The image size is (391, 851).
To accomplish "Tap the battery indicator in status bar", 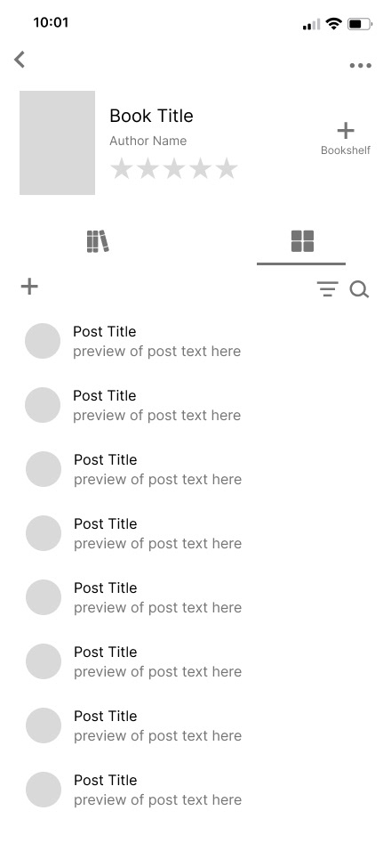I will click(360, 24).
